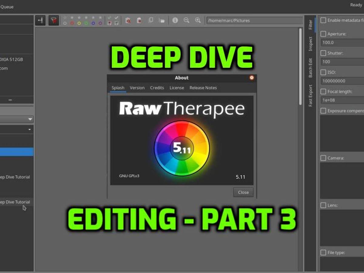This screenshot has width=364, height=273.
Task: Show recently saved images filter
Action: pos(116,23)
